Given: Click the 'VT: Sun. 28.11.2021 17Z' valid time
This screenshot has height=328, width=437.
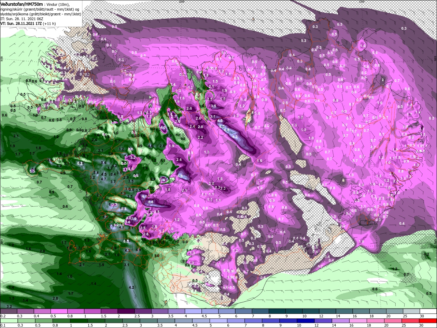Looking at the screenshot, I should pyautogui.click(x=21, y=24).
